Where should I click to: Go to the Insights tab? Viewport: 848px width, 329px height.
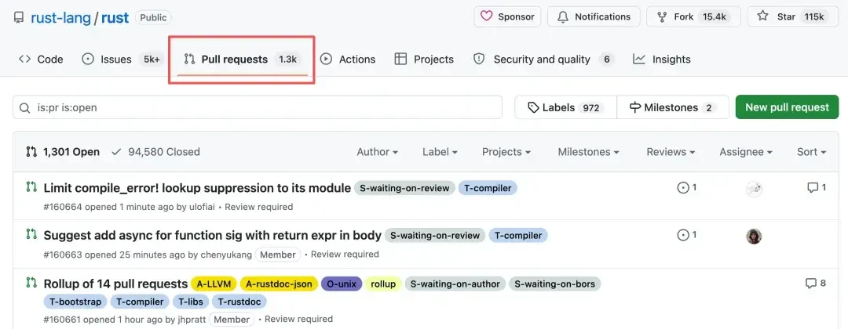(x=662, y=60)
